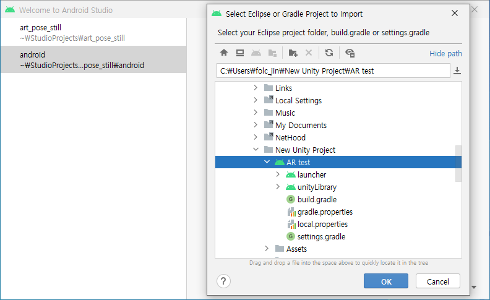The width and height of the screenshot is (490, 300).
Task: Click the grayed project directory Android icon
Action: tap(256, 53)
